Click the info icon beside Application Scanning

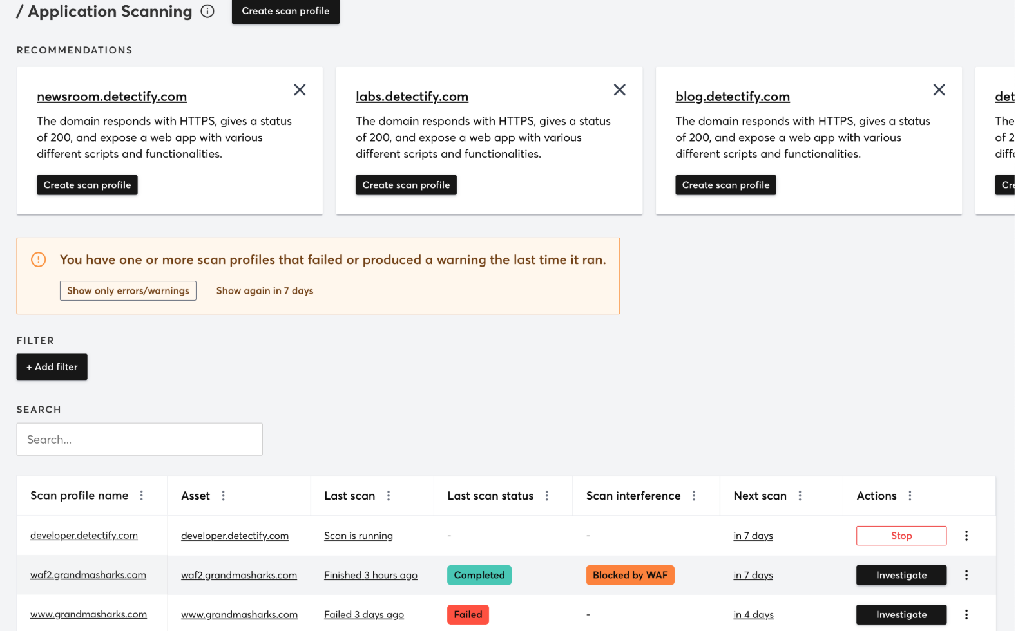207,11
